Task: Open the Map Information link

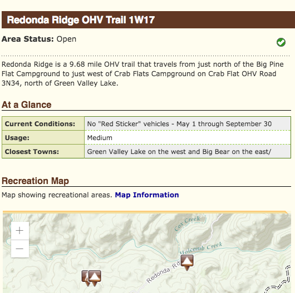Action: (147, 195)
